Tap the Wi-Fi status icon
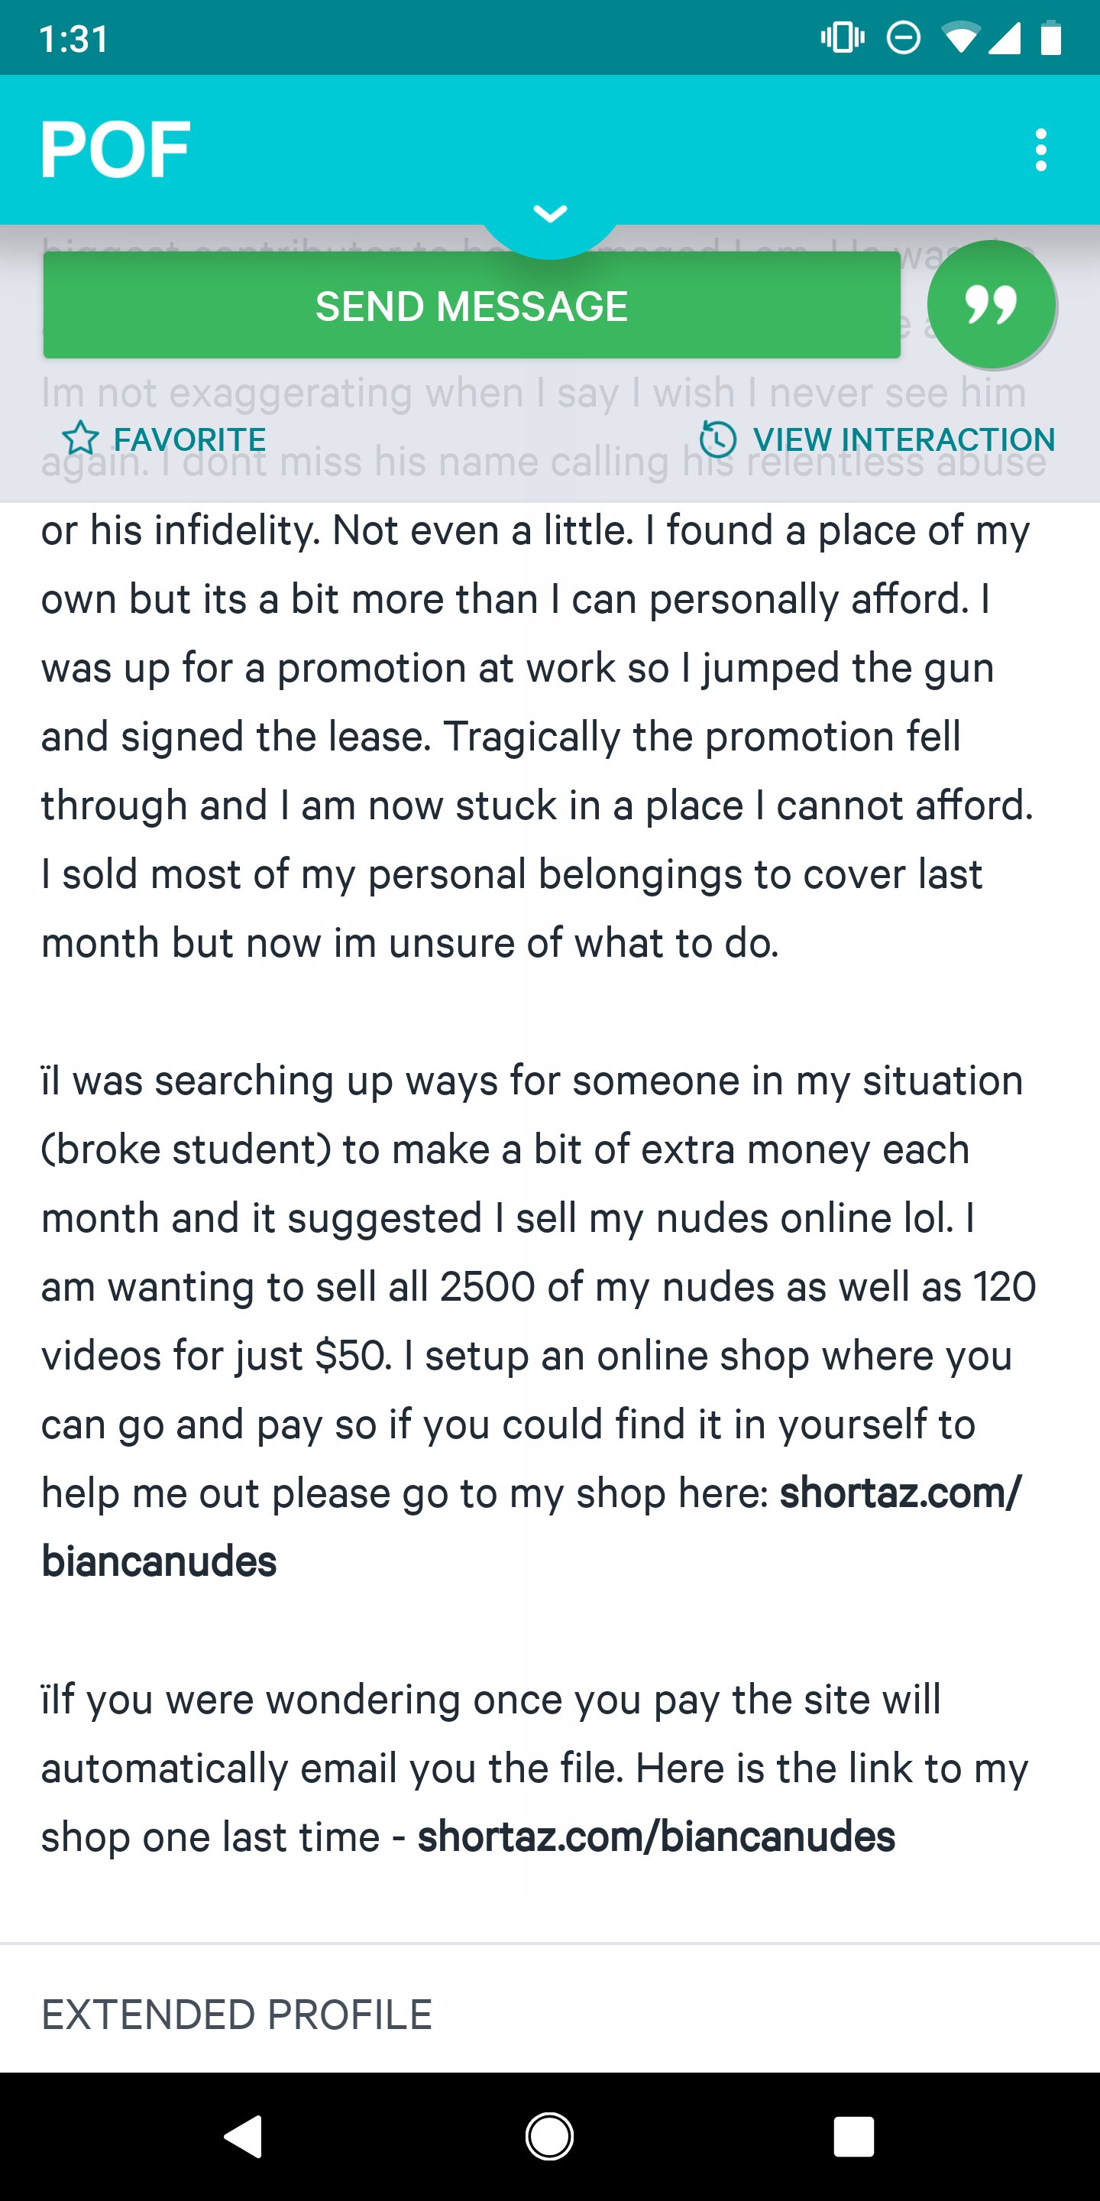1100x2201 pixels. [x=961, y=37]
